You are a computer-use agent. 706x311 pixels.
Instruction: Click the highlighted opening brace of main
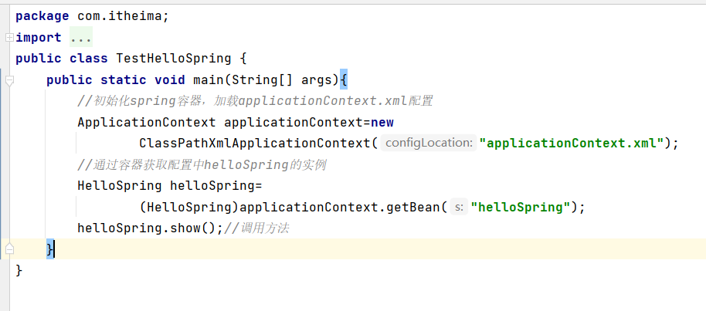pos(344,80)
